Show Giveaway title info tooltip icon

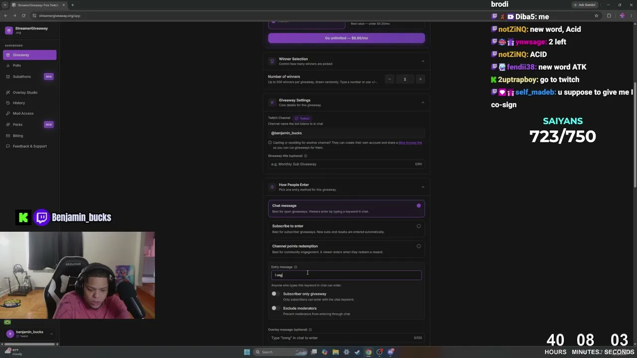306,156
